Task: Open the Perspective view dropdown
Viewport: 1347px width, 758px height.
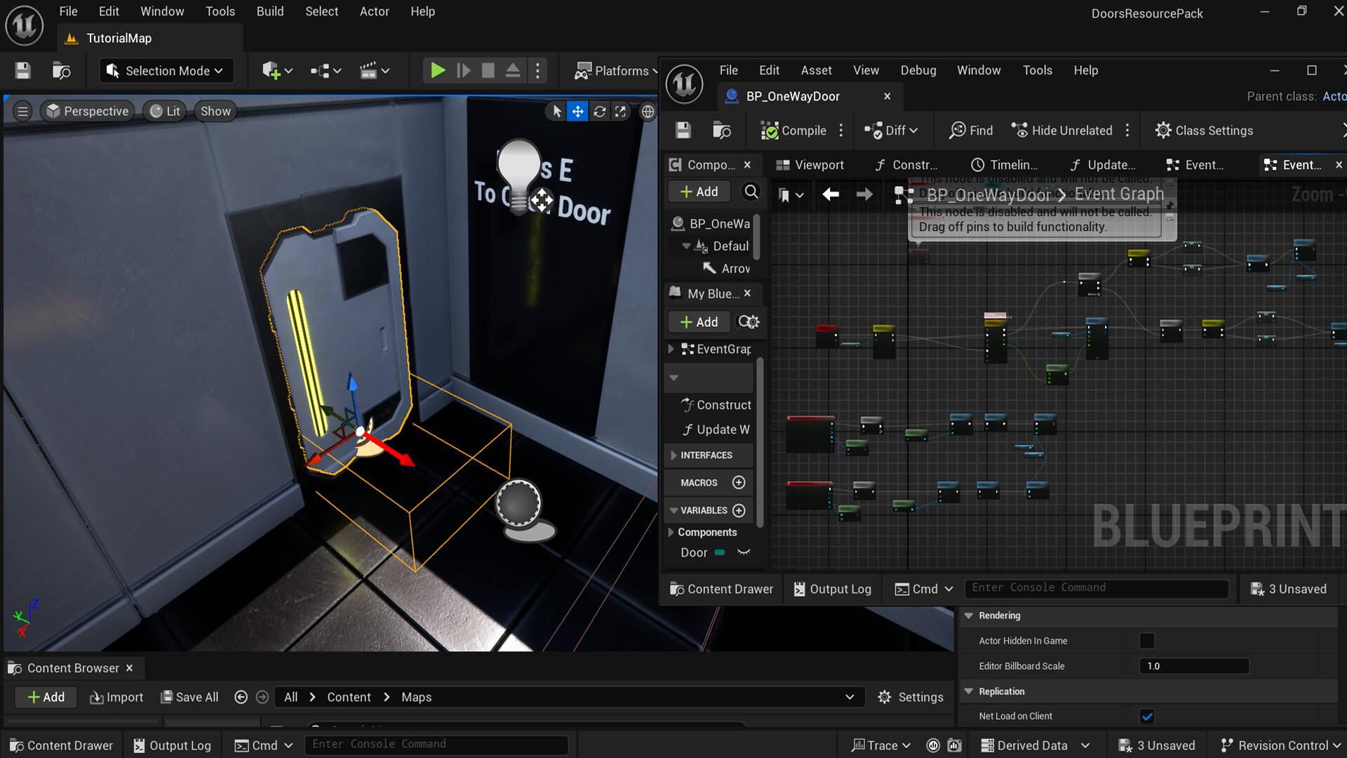Action: point(87,111)
